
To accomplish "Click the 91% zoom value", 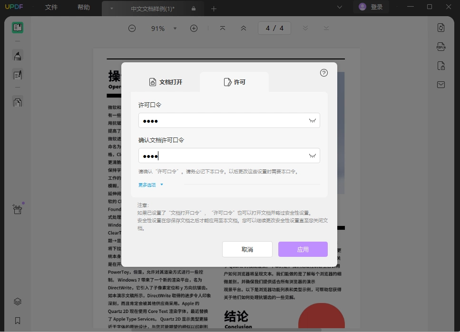I will pos(158,29).
